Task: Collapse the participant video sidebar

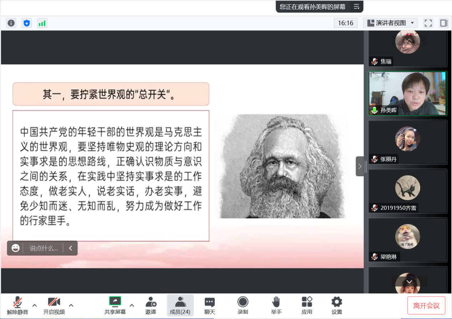Action: tap(360, 166)
